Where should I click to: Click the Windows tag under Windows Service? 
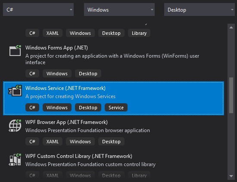57,108
